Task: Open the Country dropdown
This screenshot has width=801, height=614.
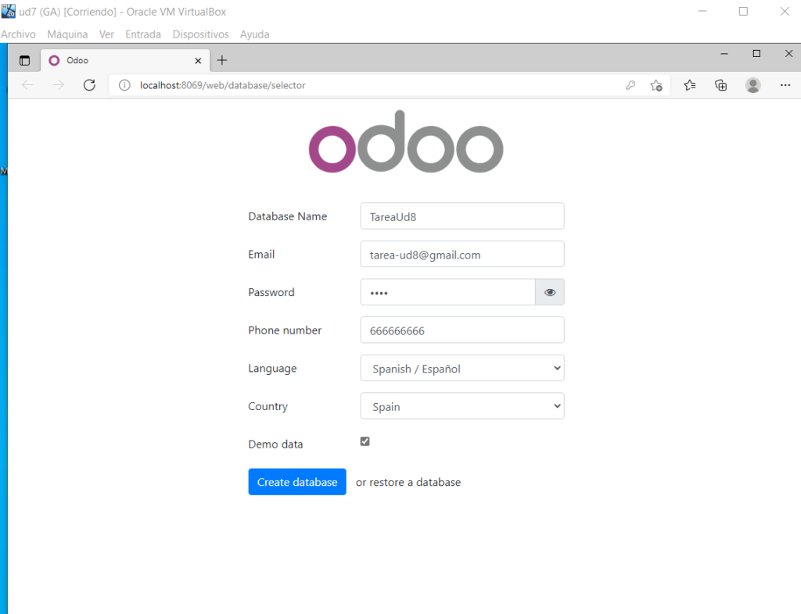Action: click(x=462, y=406)
